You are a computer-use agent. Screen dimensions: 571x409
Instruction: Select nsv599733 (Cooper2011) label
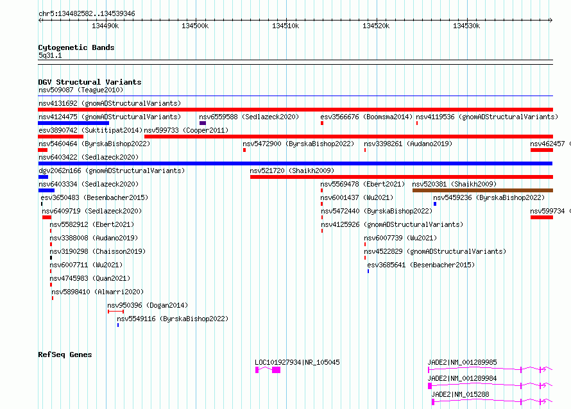click(186, 130)
